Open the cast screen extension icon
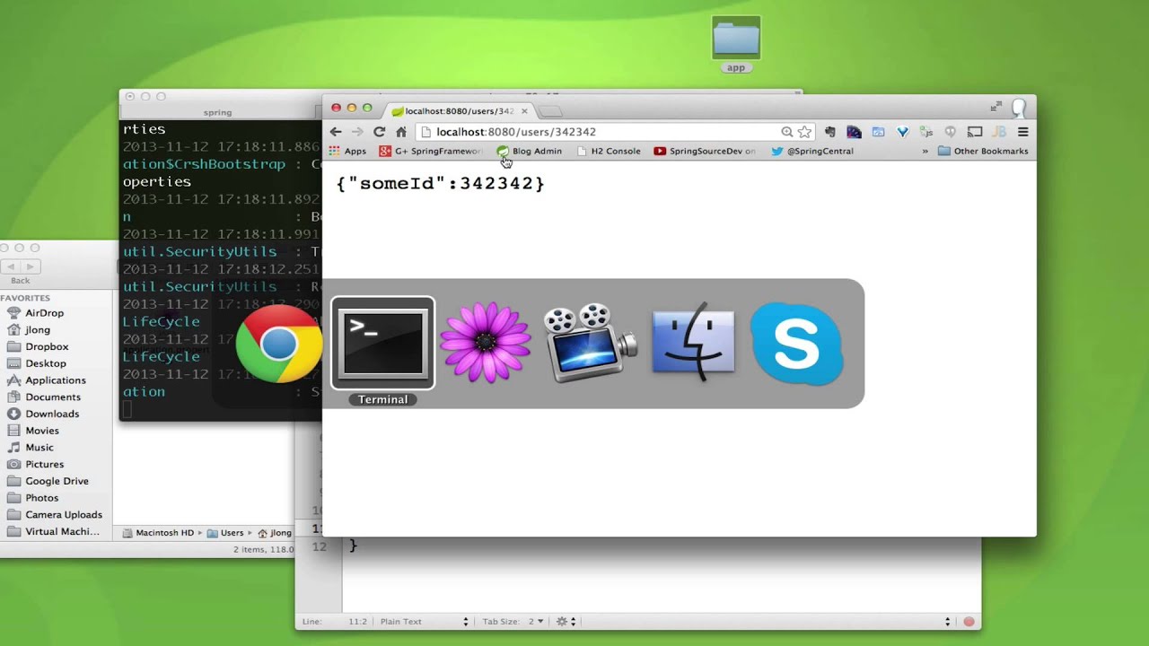The image size is (1149, 646). point(975,132)
